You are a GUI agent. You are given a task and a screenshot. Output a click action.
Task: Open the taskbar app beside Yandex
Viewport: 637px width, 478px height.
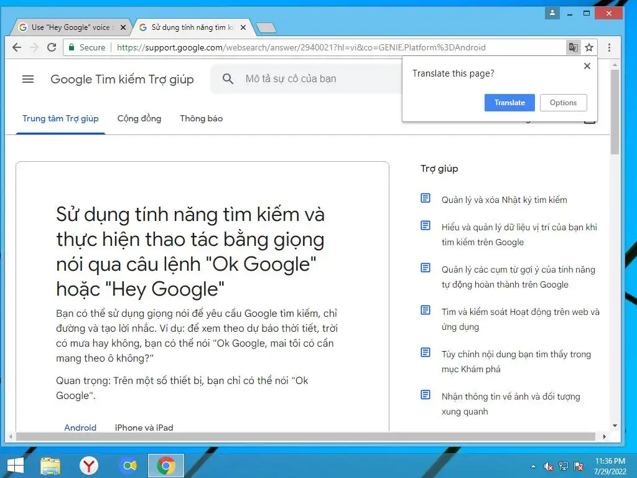pos(128,466)
